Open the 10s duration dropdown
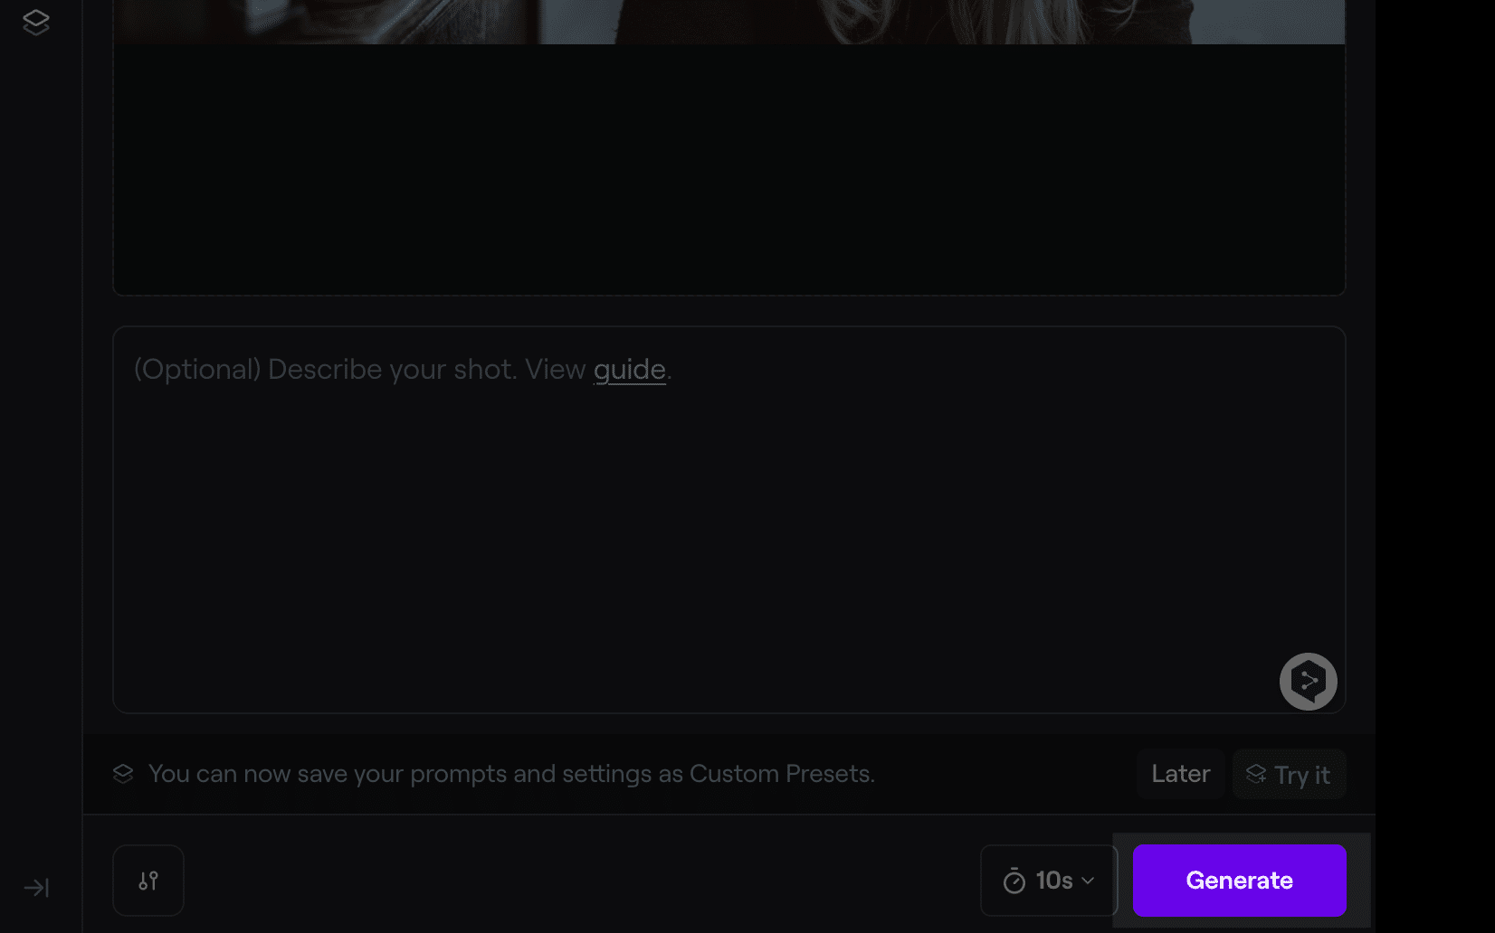This screenshot has width=1495, height=933. (1049, 881)
